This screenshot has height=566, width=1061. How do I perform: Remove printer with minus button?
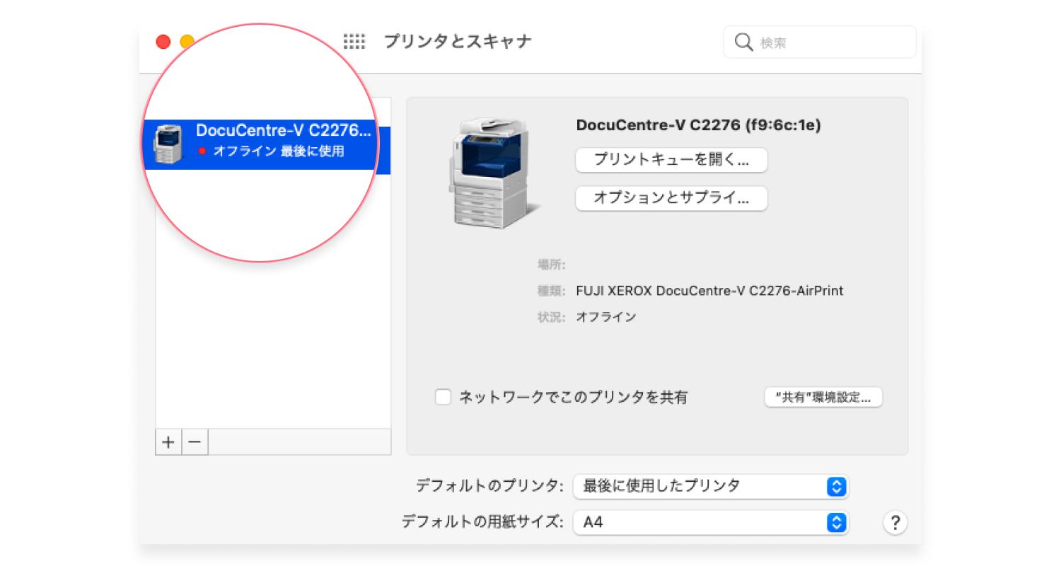(x=195, y=442)
